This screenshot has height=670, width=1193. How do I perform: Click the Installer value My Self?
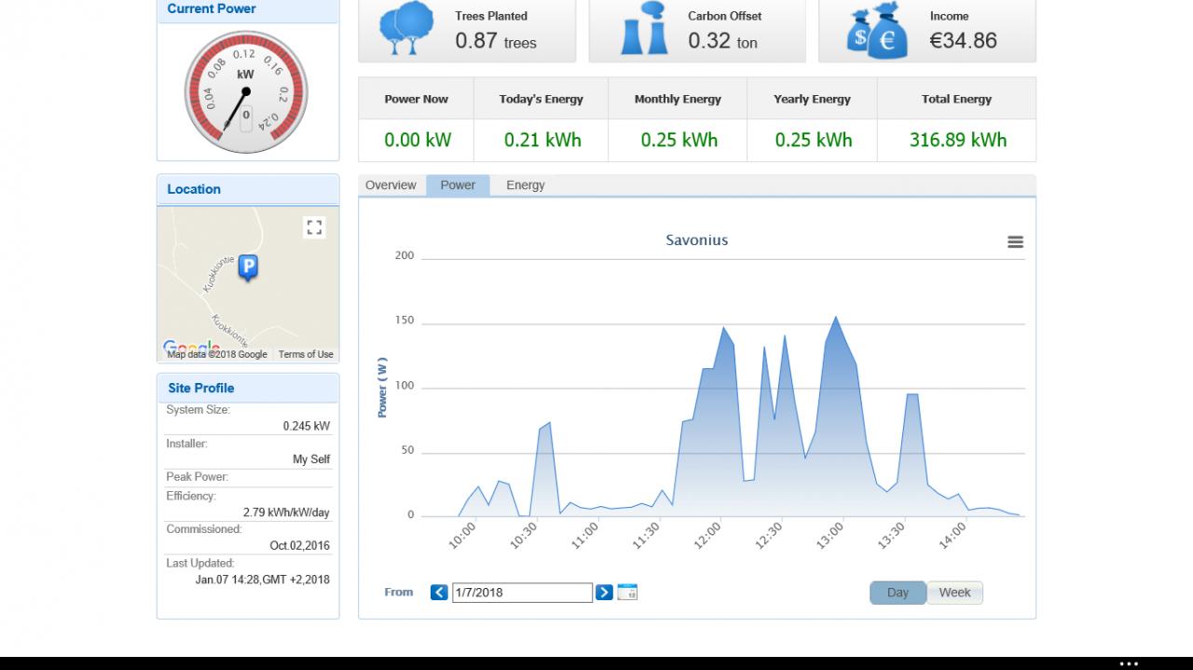point(311,459)
